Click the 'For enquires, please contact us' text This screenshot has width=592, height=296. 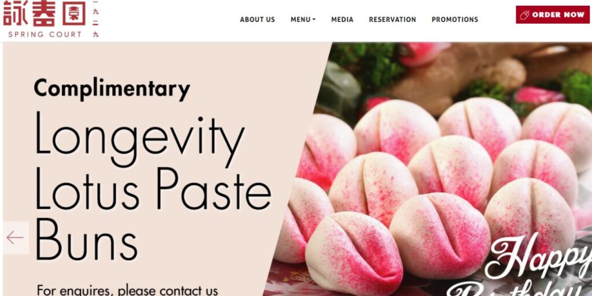coord(127,290)
